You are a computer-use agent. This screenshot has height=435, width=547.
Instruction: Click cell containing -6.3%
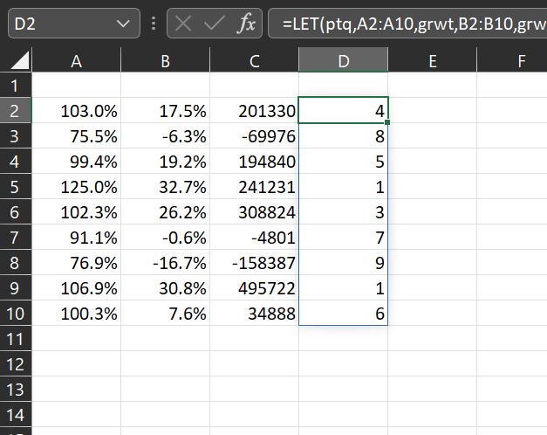(166, 135)
